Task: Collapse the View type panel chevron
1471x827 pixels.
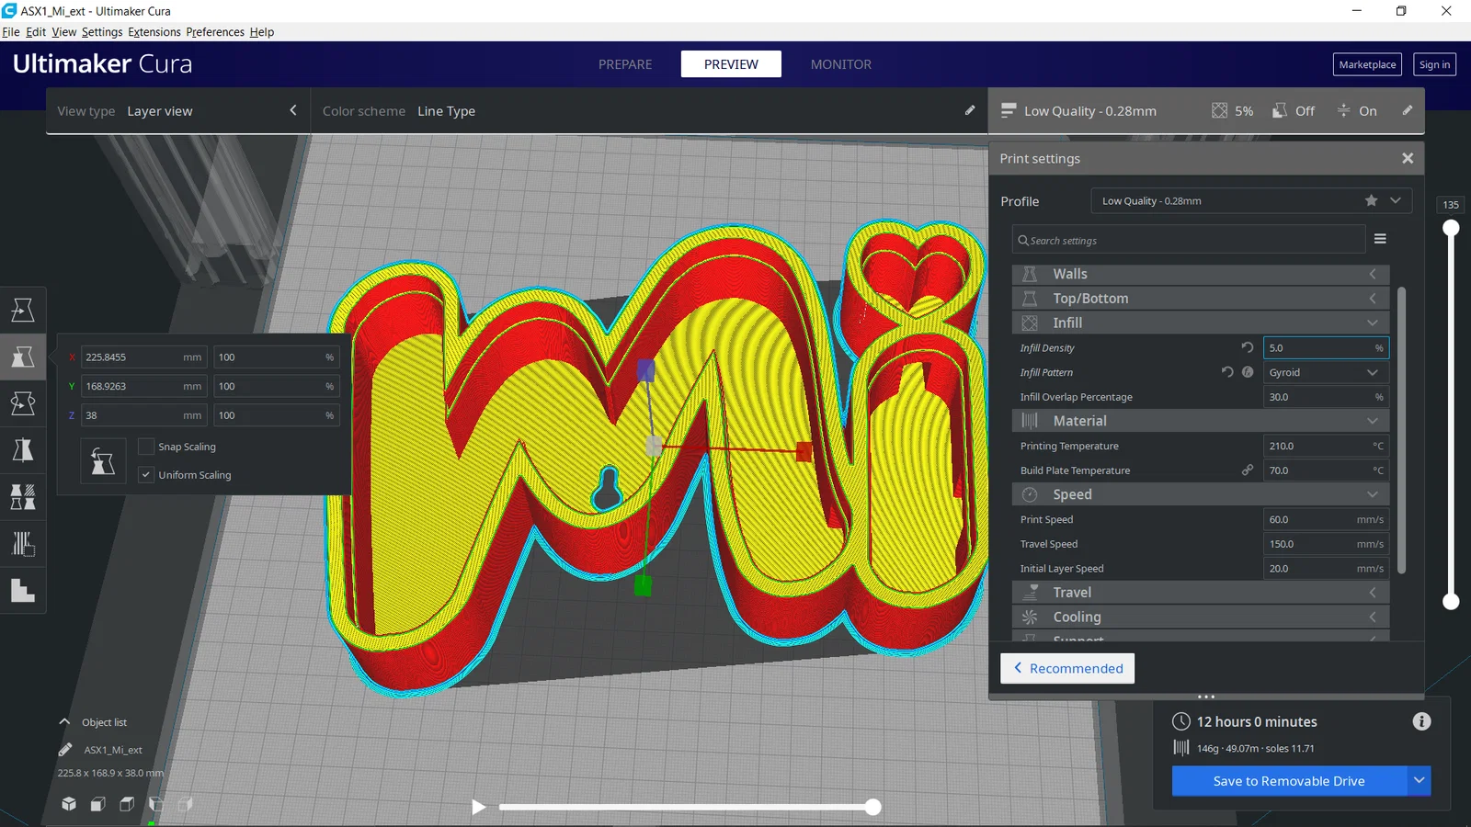Action: click(x=293, y=110)
